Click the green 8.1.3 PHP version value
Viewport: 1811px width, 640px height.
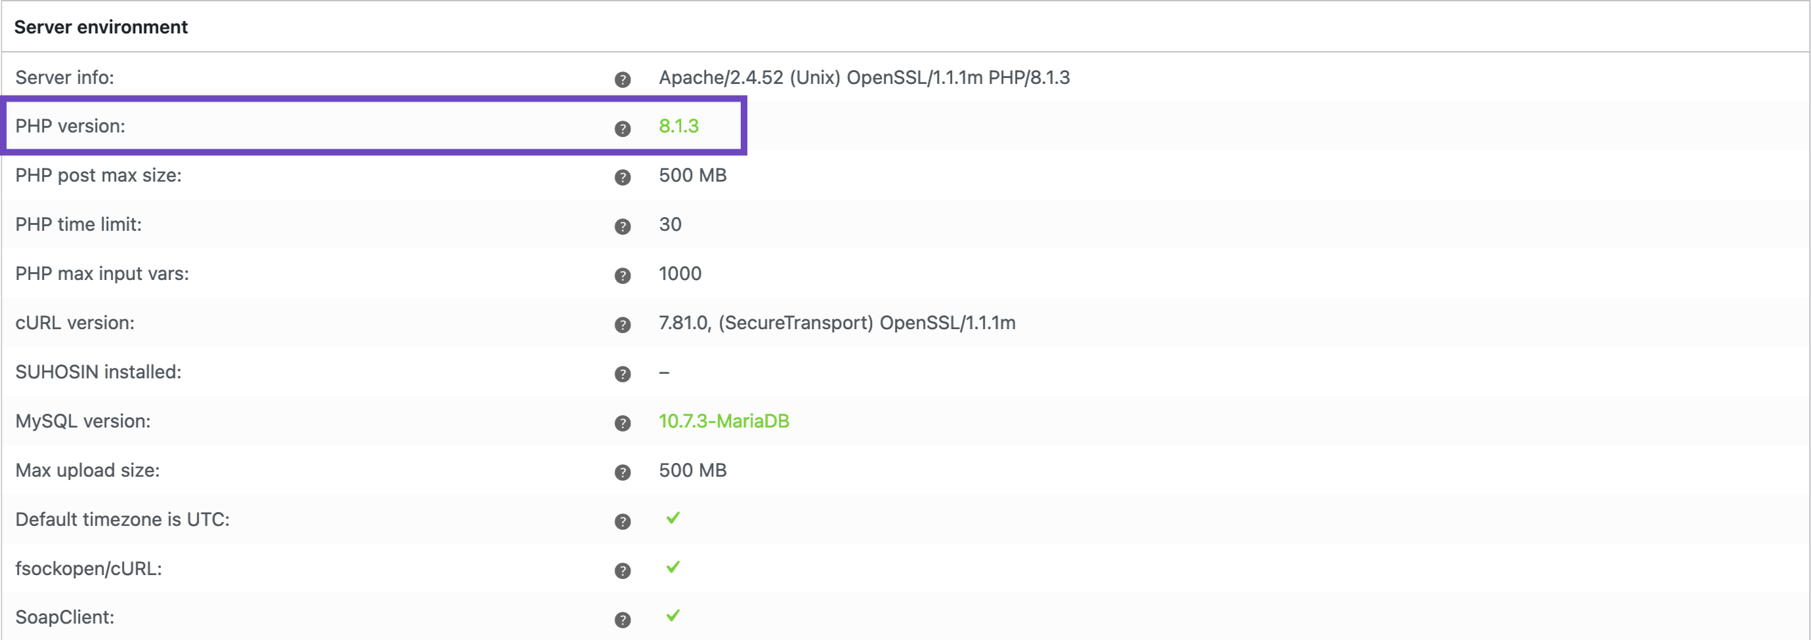click(678, 127)
